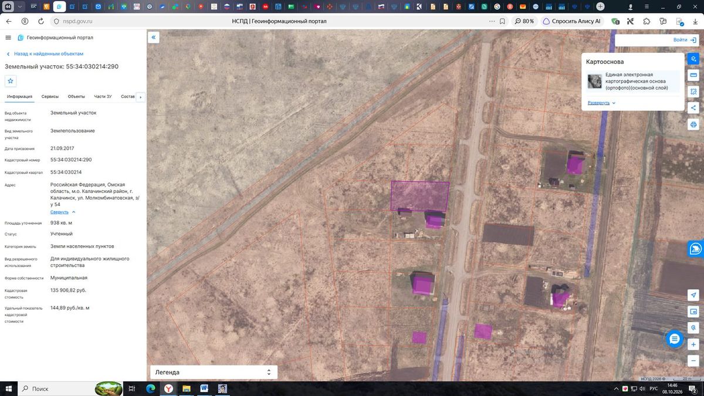Select the highlighted land plot on map

pos(419,196)
